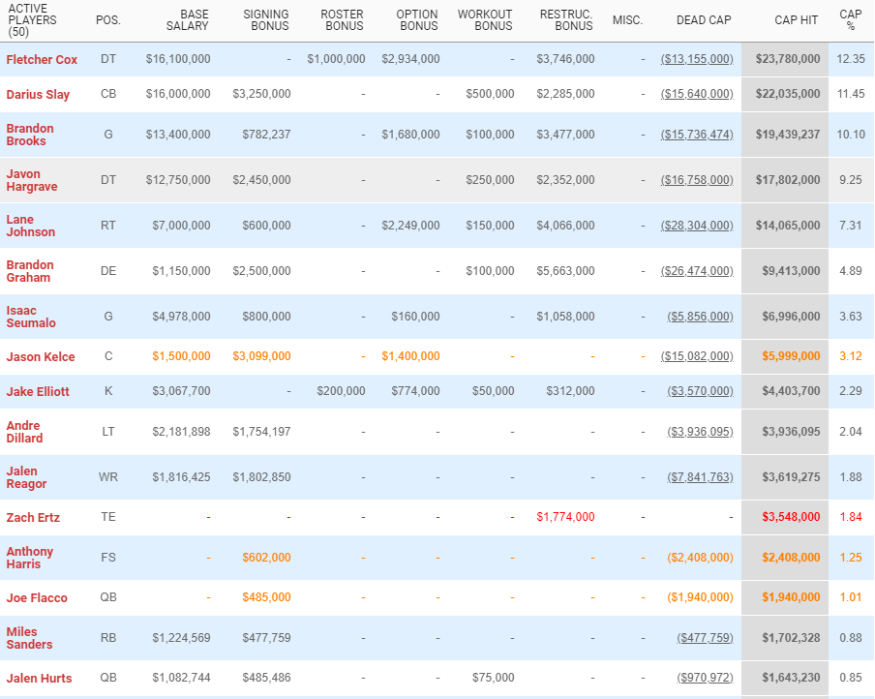Open Zach Ertz player link
The width and height of the screenshot is (875, 699).
click(33, 518)
